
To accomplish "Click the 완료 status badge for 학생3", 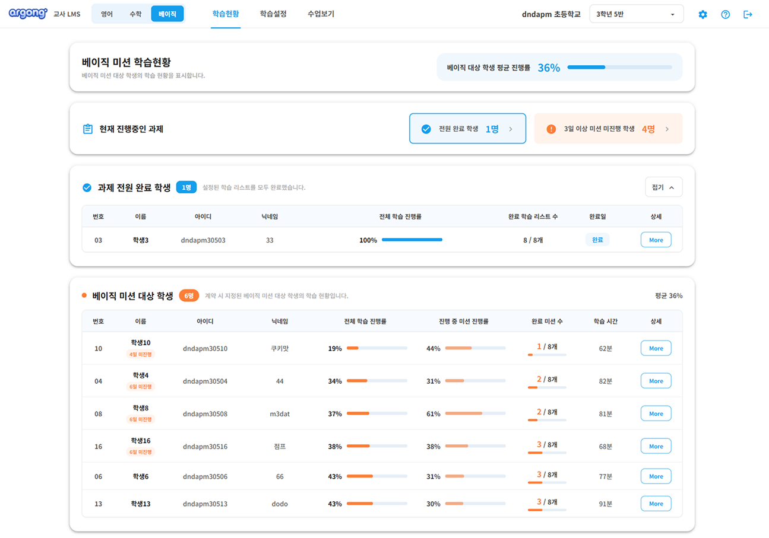I will point(597,240).
